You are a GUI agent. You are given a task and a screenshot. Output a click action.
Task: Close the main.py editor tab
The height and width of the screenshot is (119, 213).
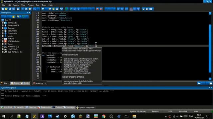45,83
